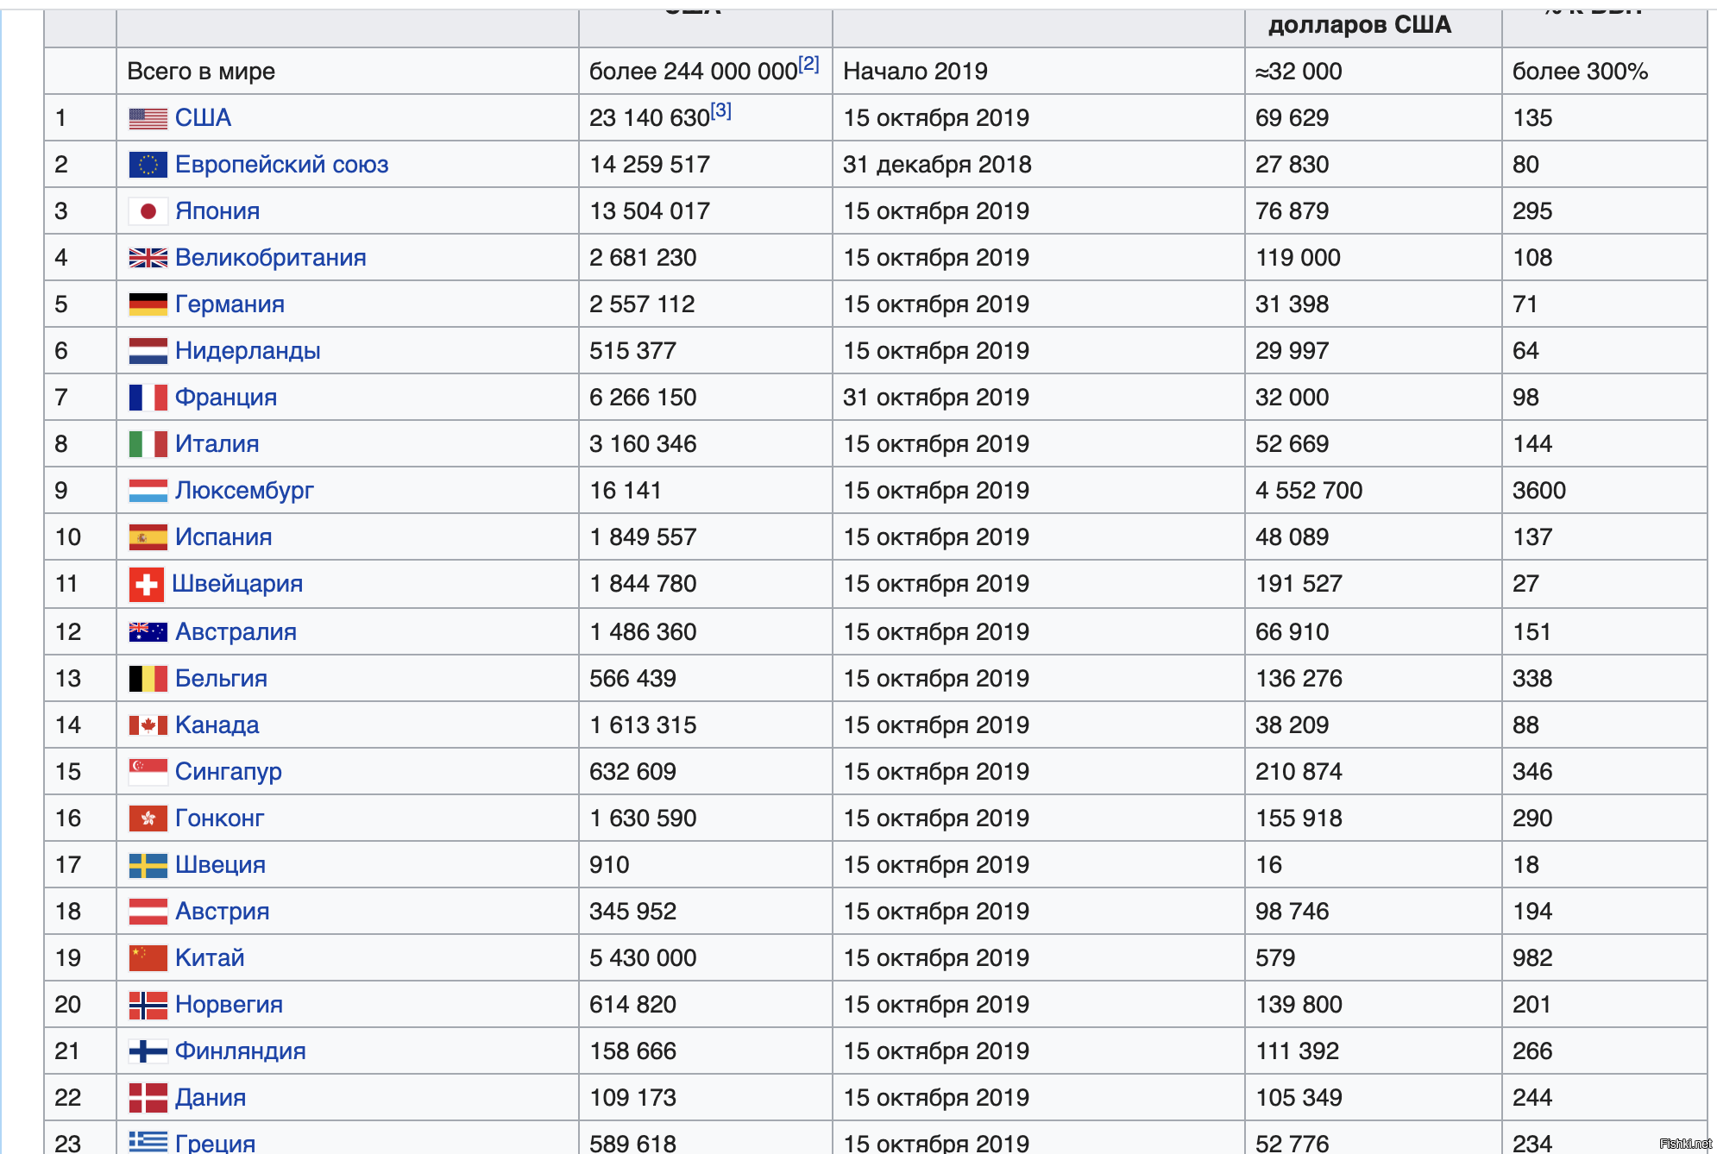Click the value 5 430 000 for China
The width and height of the screenshot is (1717, 1154).
[643, 958]
